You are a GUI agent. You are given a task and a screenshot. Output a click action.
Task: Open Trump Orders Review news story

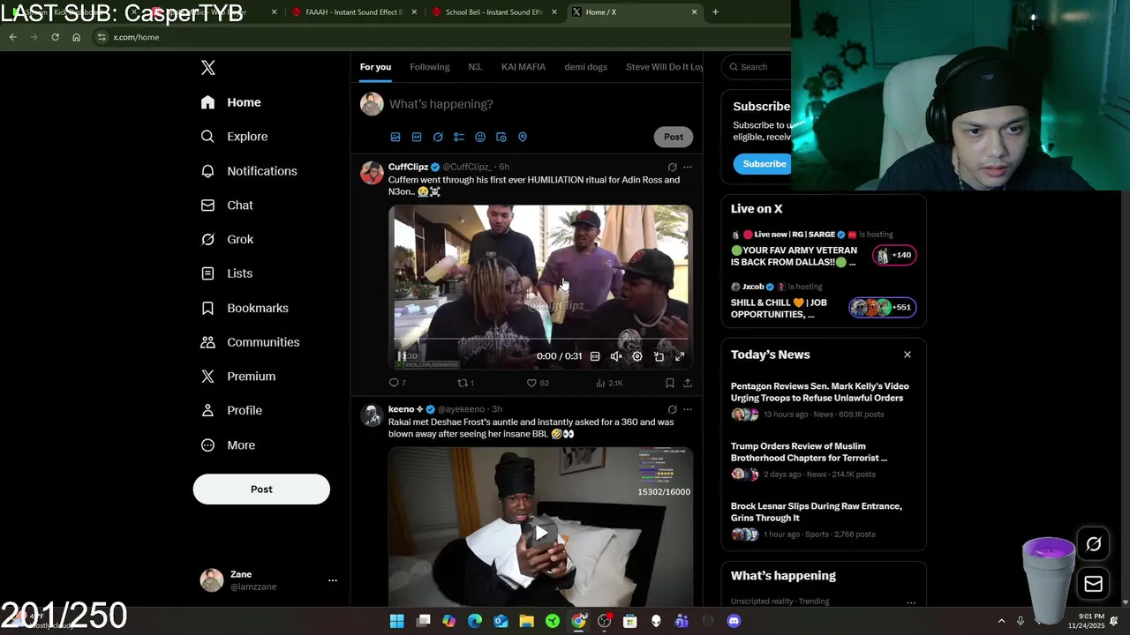click(x=810, y=452)
